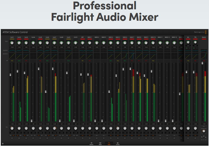
Task: Solo Cam3 with its headphone icon
Action: 26,138
